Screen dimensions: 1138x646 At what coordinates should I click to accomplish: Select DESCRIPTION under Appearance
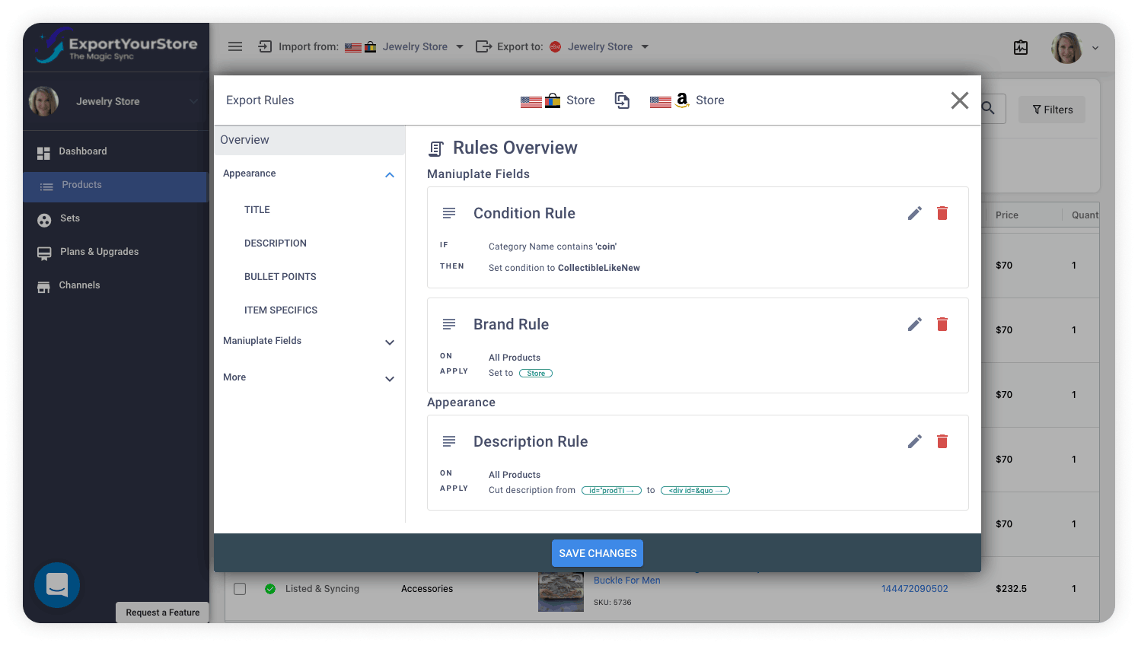276,243
